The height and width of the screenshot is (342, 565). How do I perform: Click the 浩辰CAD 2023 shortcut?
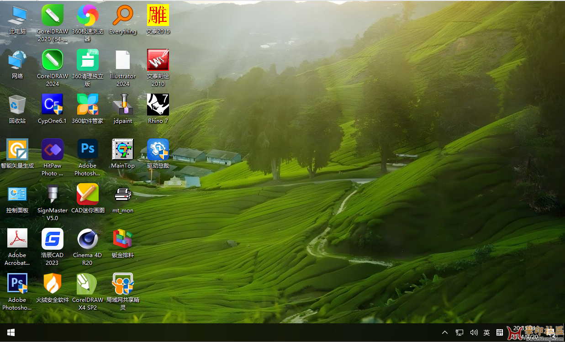click(52, 239)
